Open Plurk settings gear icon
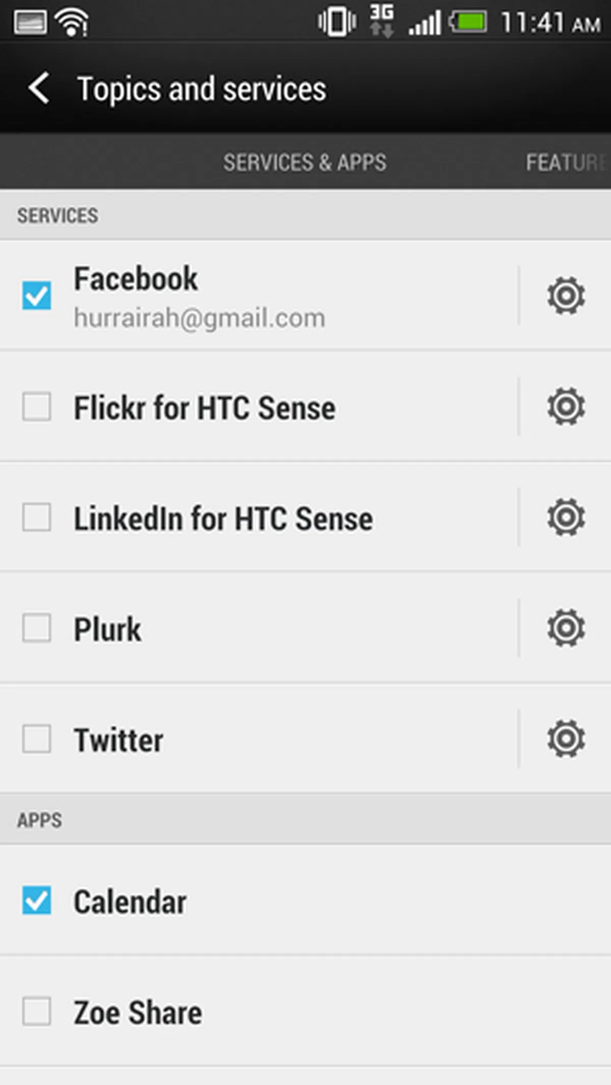 566,628
